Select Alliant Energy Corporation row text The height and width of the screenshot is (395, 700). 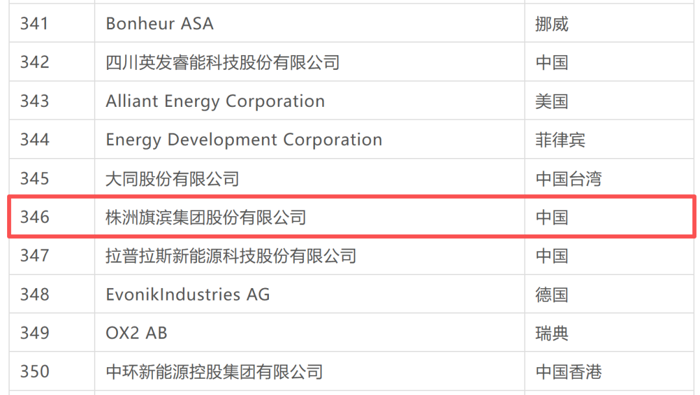click(215, 101)
